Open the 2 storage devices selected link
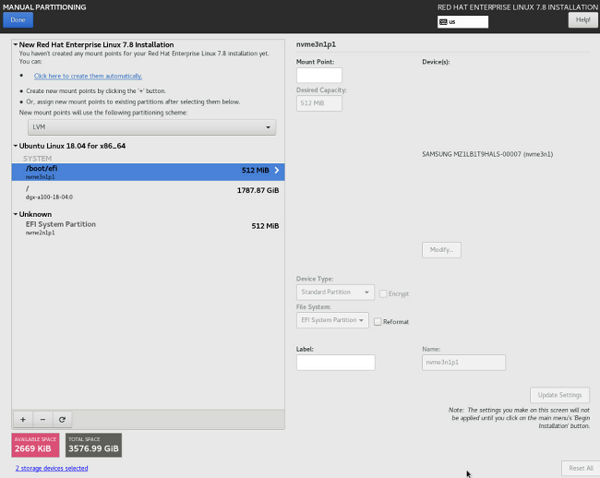The height and width of the screenshot is (478, 600). point(52,468)
